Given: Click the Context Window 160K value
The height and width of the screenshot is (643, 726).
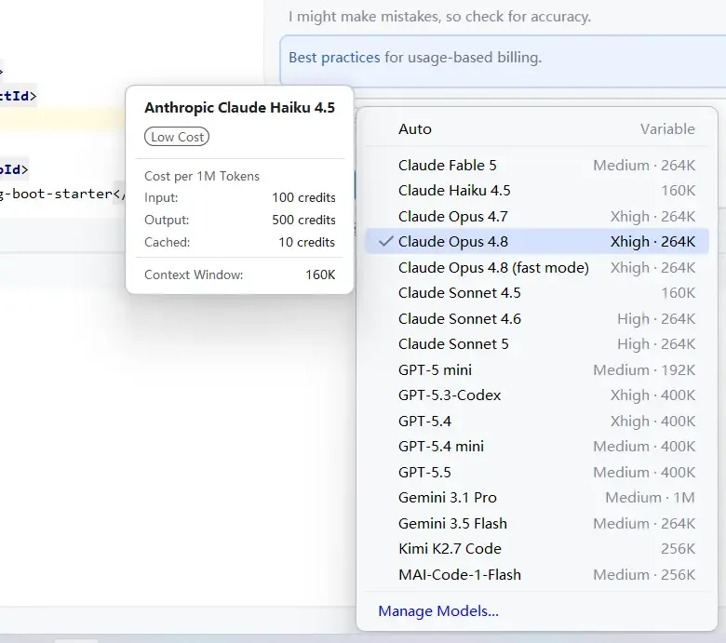Looking at the screenshot, I should pyautogui.click(x=320, y=275).
